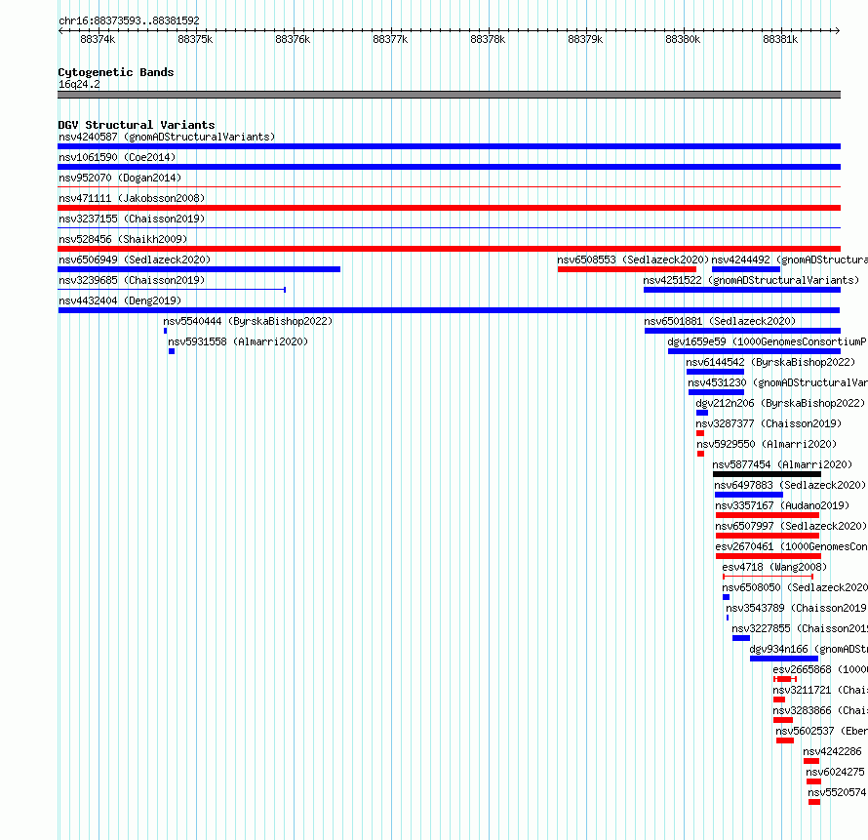Click the 88377k ruler tick label
The width and height of the screenshot is (868, 840).
pos(390,39)
